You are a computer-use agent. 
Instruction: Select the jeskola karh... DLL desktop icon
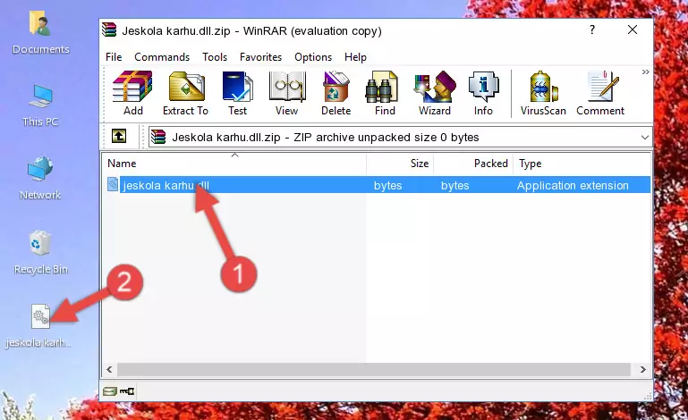pos(39,327)
